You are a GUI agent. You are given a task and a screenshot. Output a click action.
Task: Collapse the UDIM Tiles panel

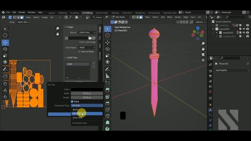(x=65, y=58)
